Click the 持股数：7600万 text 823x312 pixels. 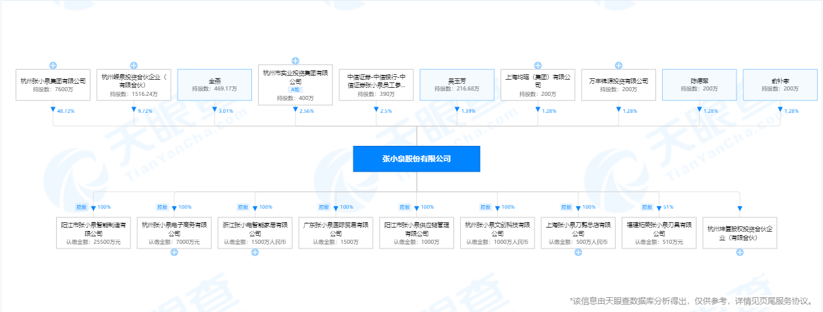pos(53,89)
